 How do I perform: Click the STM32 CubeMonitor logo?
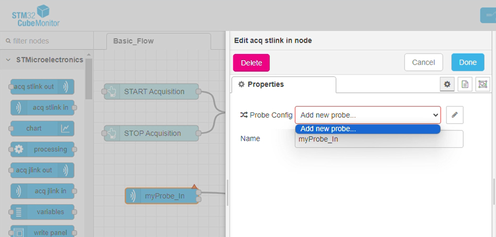coord(35,16)
